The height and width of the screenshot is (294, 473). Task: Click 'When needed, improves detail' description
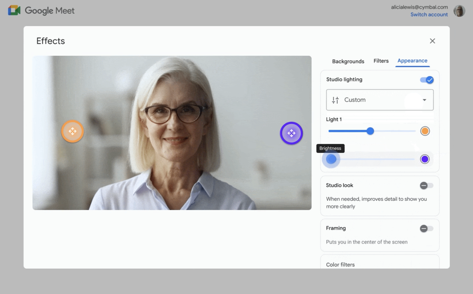pos(376,203)
